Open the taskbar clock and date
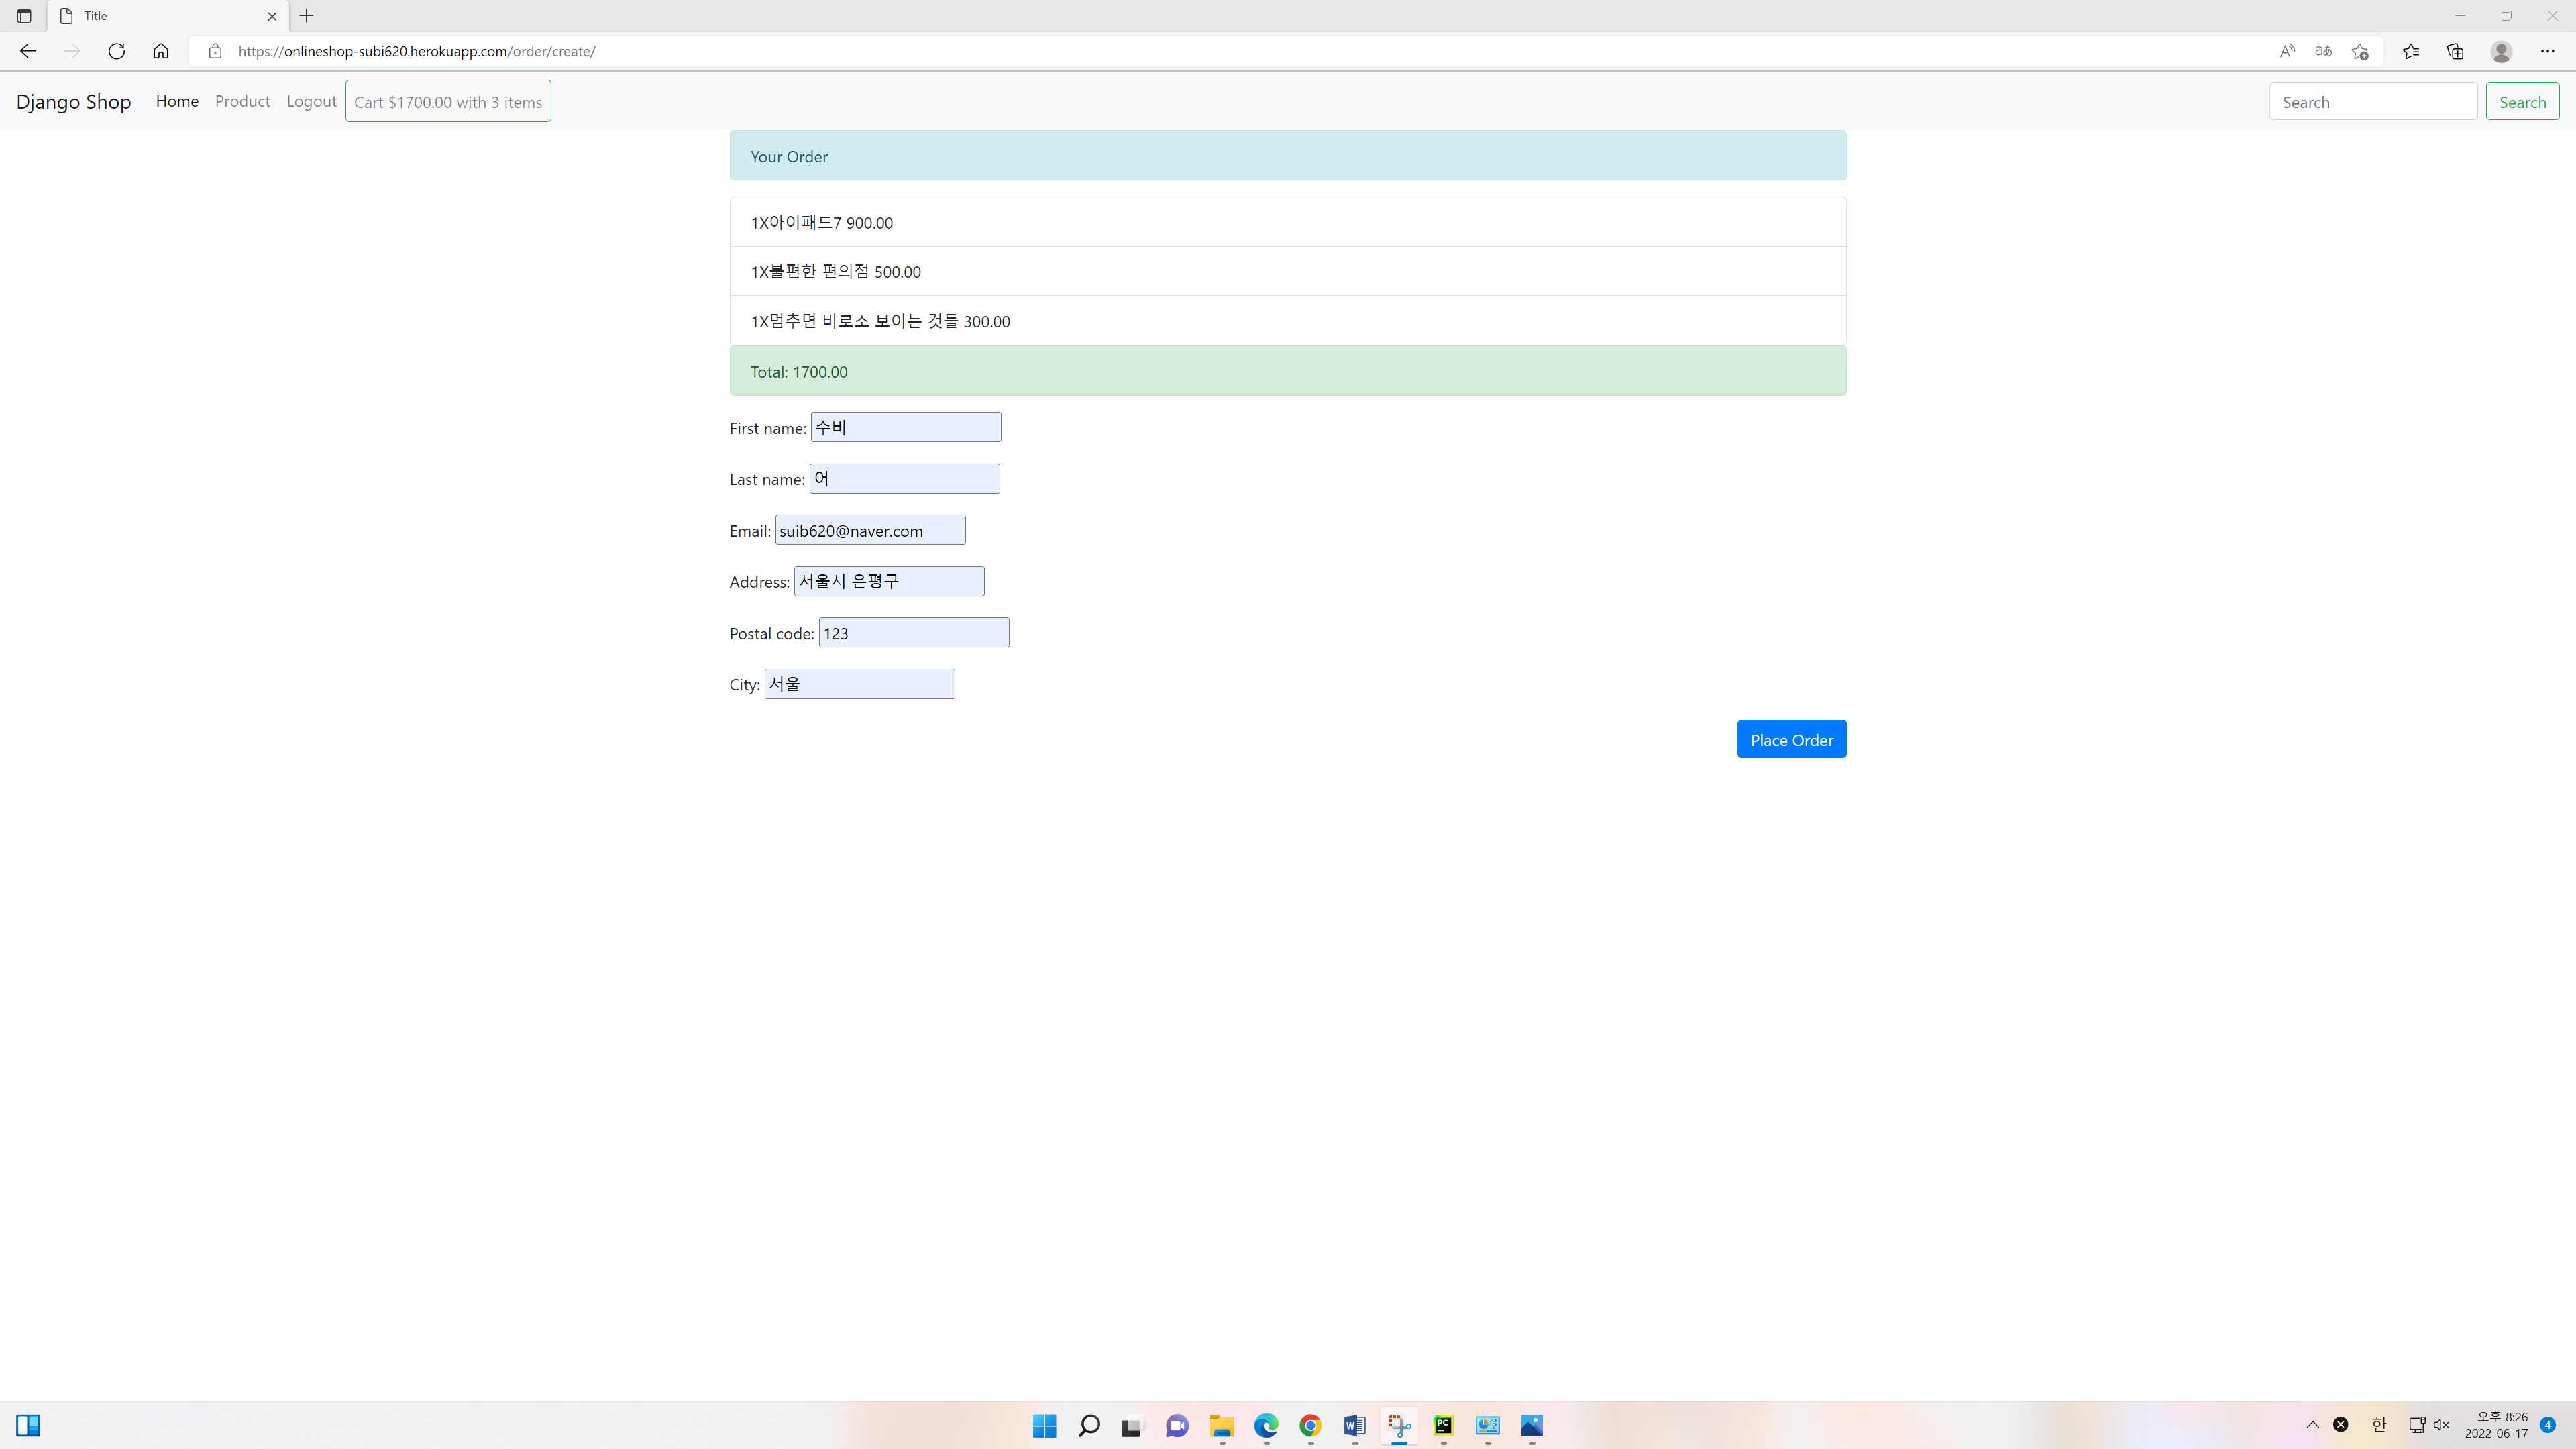2576x1449 pixels. [x=2496, y=1425]
